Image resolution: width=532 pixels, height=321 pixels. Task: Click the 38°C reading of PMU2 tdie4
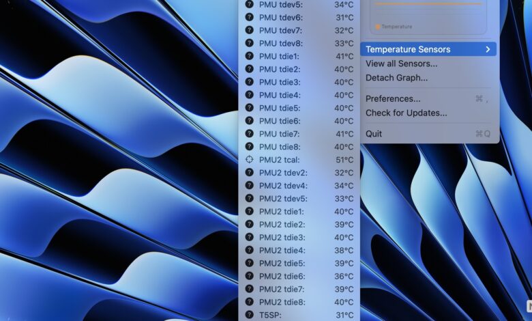(344, 251)
